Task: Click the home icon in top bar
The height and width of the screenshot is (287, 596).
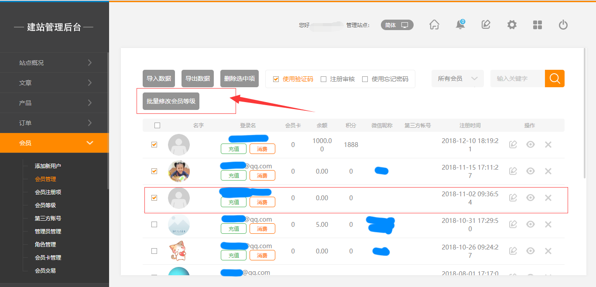Action: 434,25
